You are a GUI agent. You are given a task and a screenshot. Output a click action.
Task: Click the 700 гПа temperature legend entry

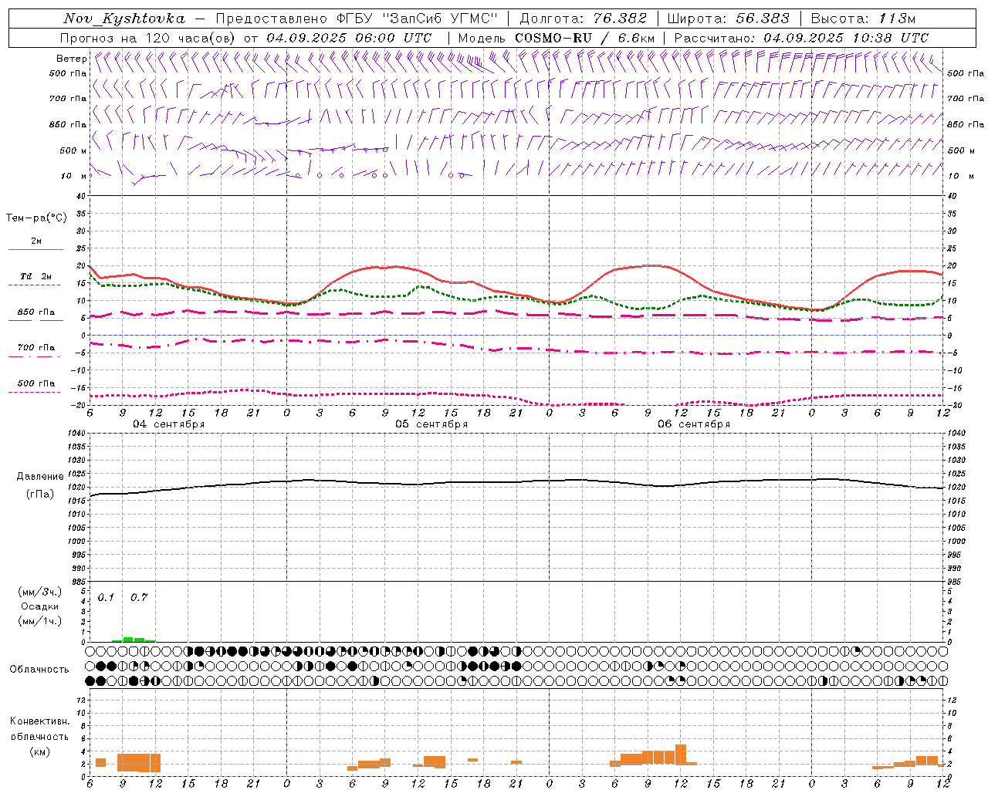point(36,349)
